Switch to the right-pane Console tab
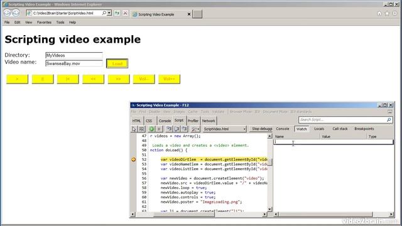This screenshot has width=402, height=226. click(x=283, y=129)
